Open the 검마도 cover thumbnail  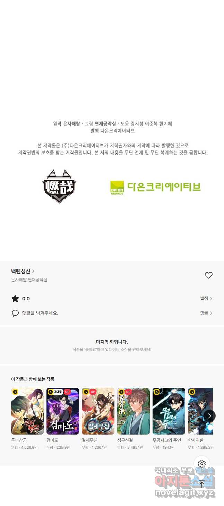point(63,411)
